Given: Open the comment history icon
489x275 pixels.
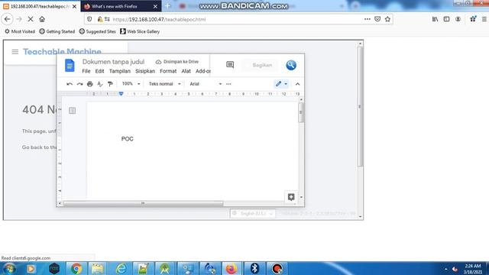Looking at the screenshot, I should [x=230, y=64].
